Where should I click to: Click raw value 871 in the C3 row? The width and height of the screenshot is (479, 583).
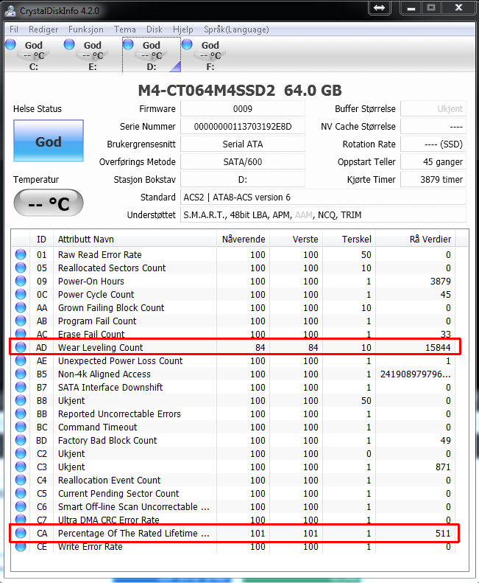tap(443, 467)
